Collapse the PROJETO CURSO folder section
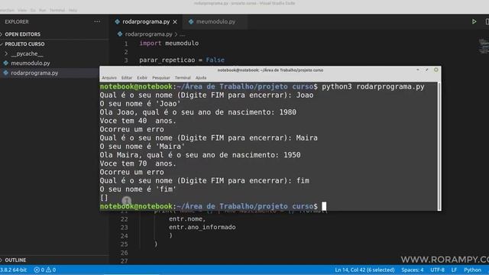The image size is (489, 275). click(x=24, y=44)
